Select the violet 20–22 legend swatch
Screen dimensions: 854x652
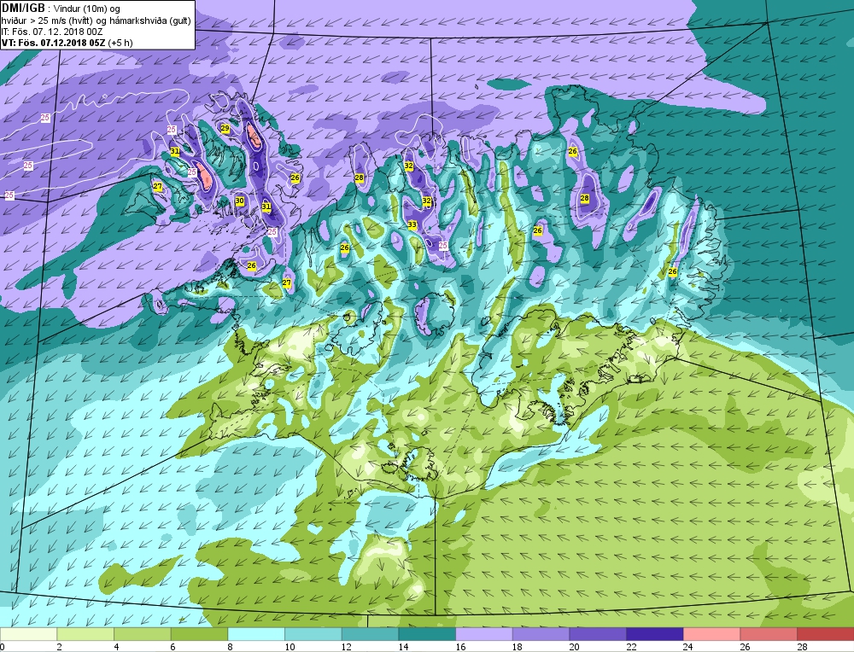(x=598, y=634)
